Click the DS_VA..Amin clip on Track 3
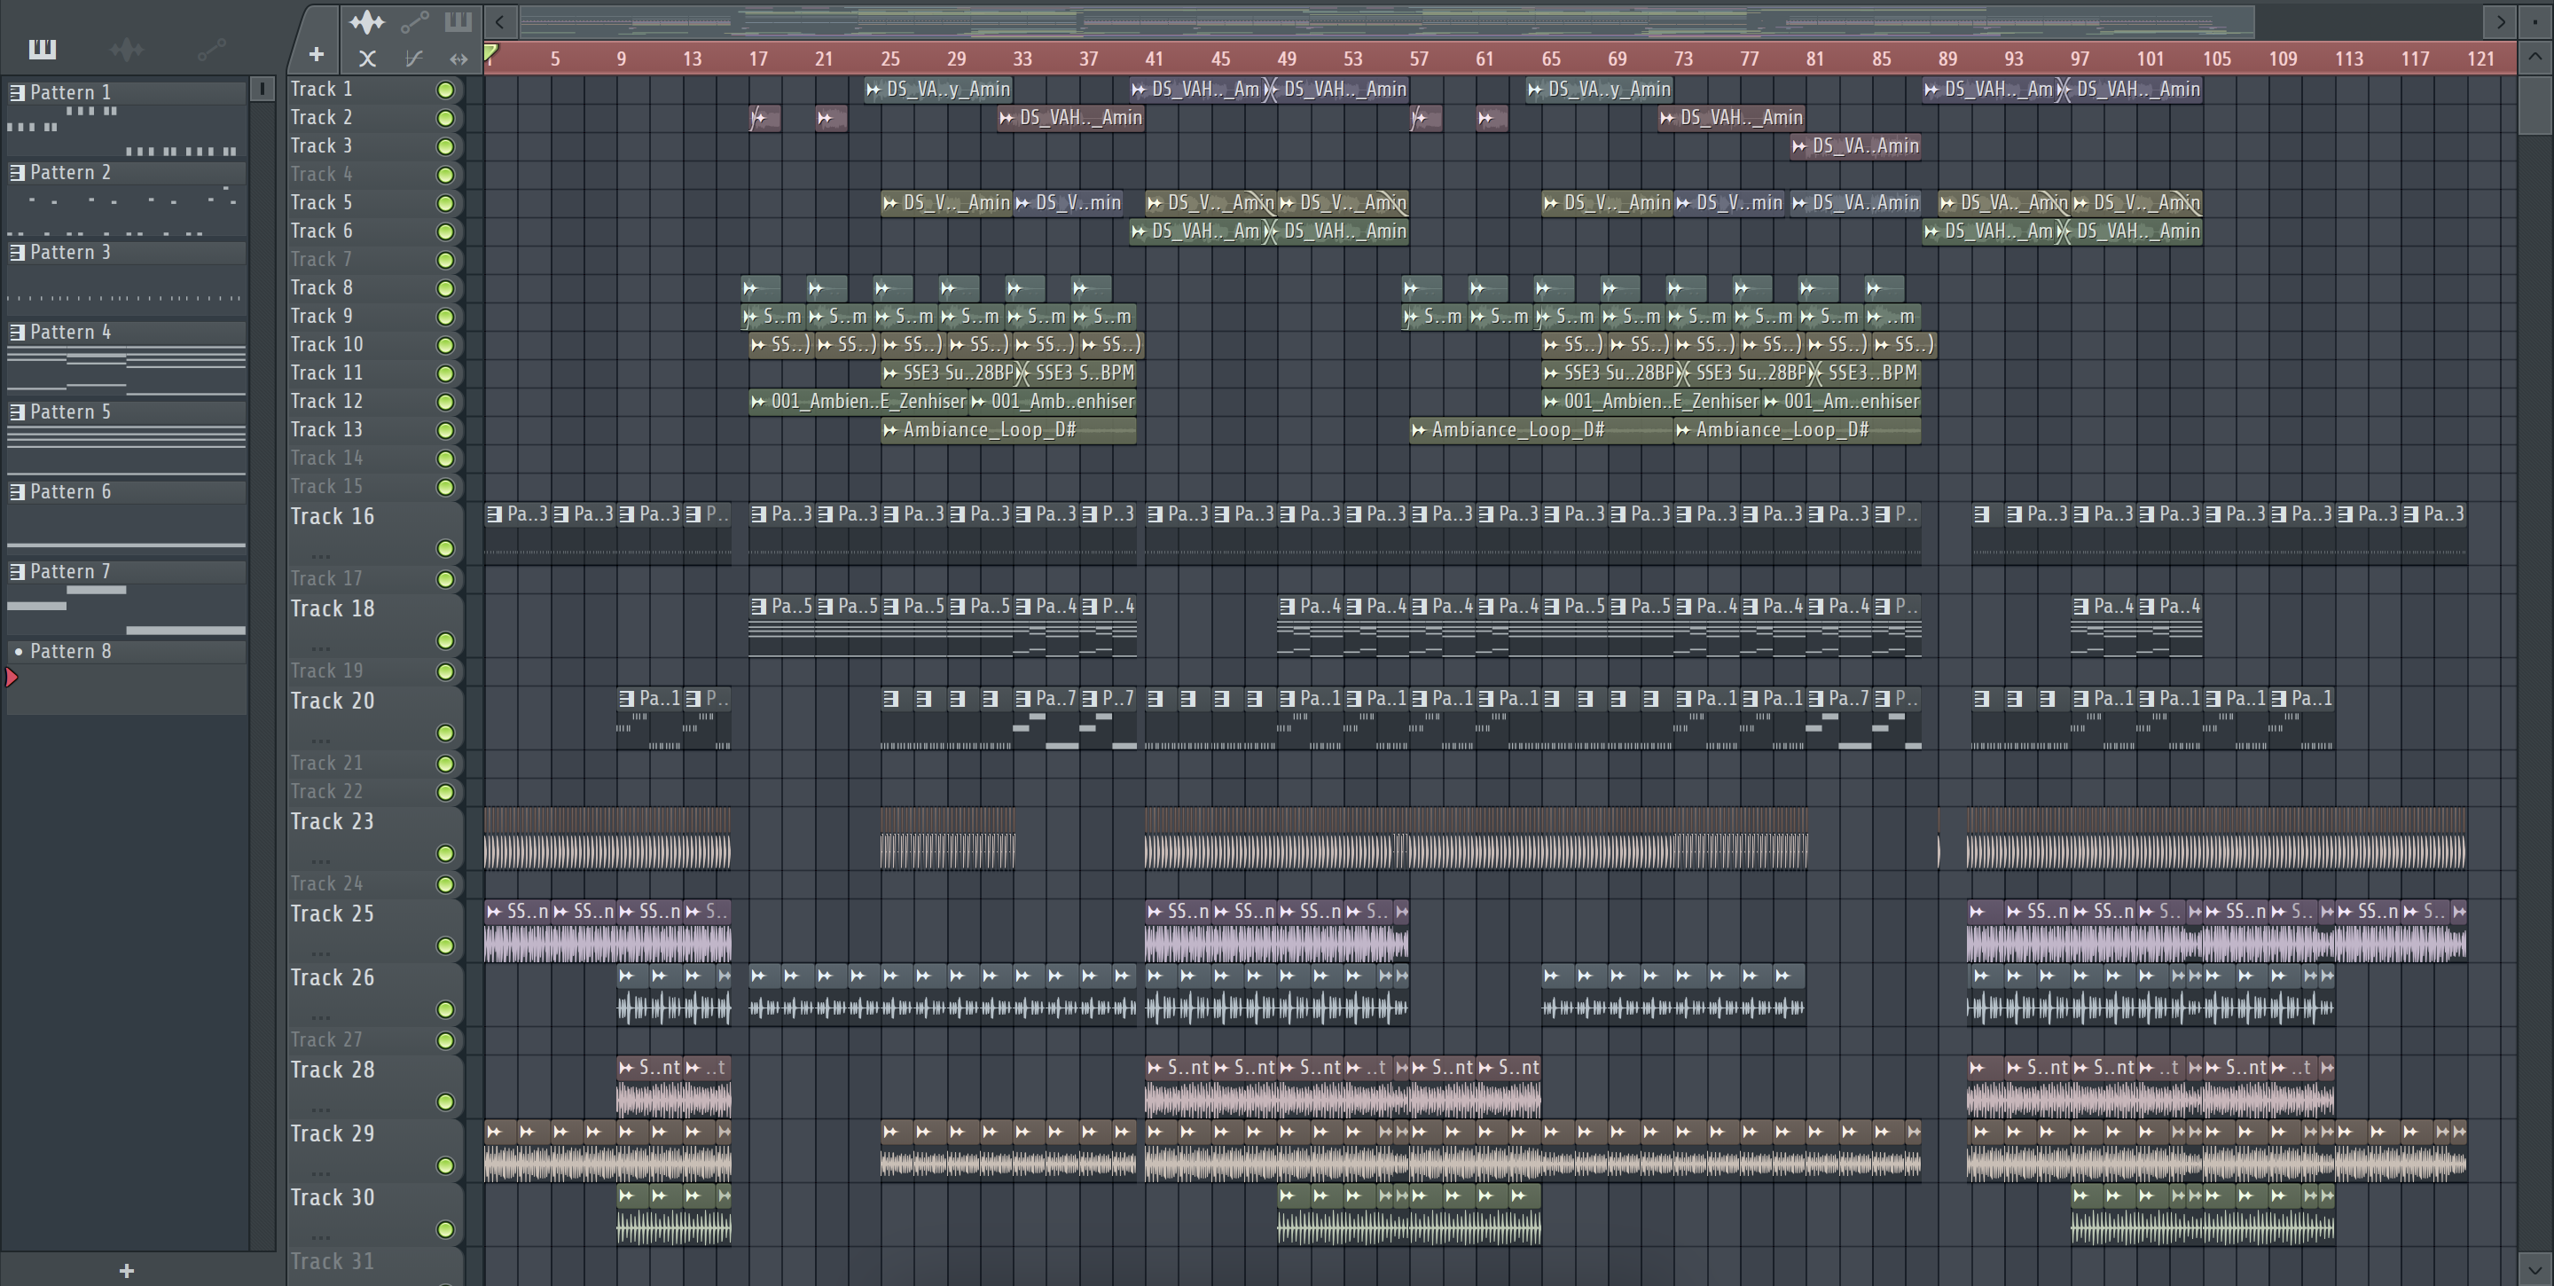The height and width of the screenshot is (1286, 2554). click(1856, 145)
